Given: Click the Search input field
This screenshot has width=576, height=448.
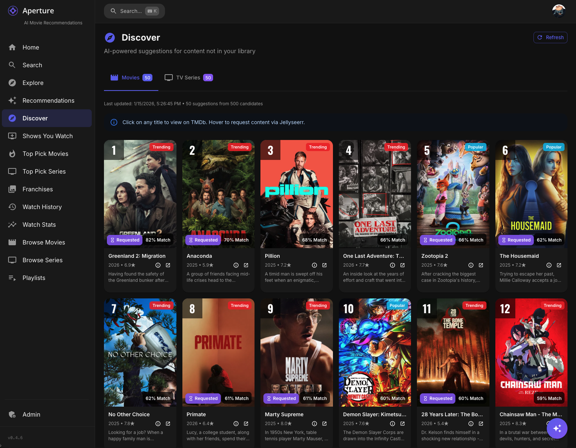Looking at the screenshot, I should 131,11.
